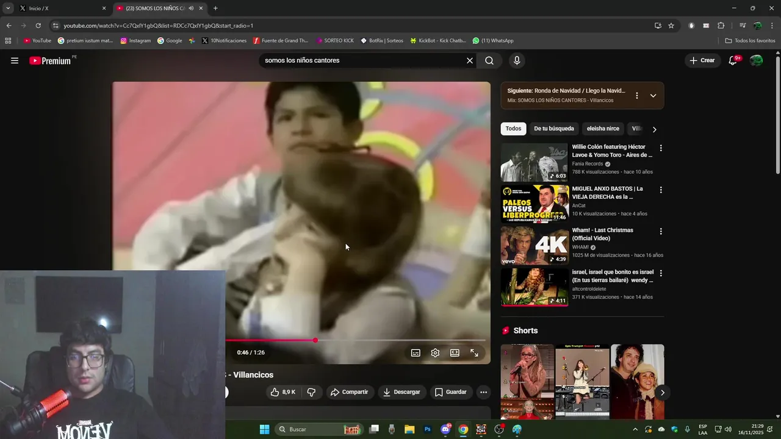The width and height of the screenshot is (781, 439).
Task: Reload the page in Chrome
Action: [38, 26]
